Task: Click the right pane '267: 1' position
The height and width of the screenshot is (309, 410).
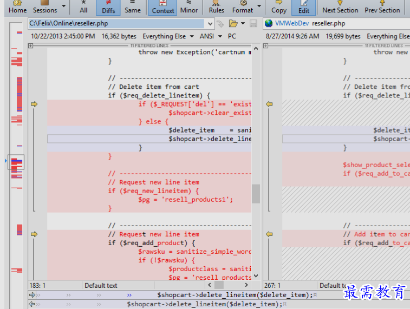Action: pyautogui.click(x=272, y=286)
